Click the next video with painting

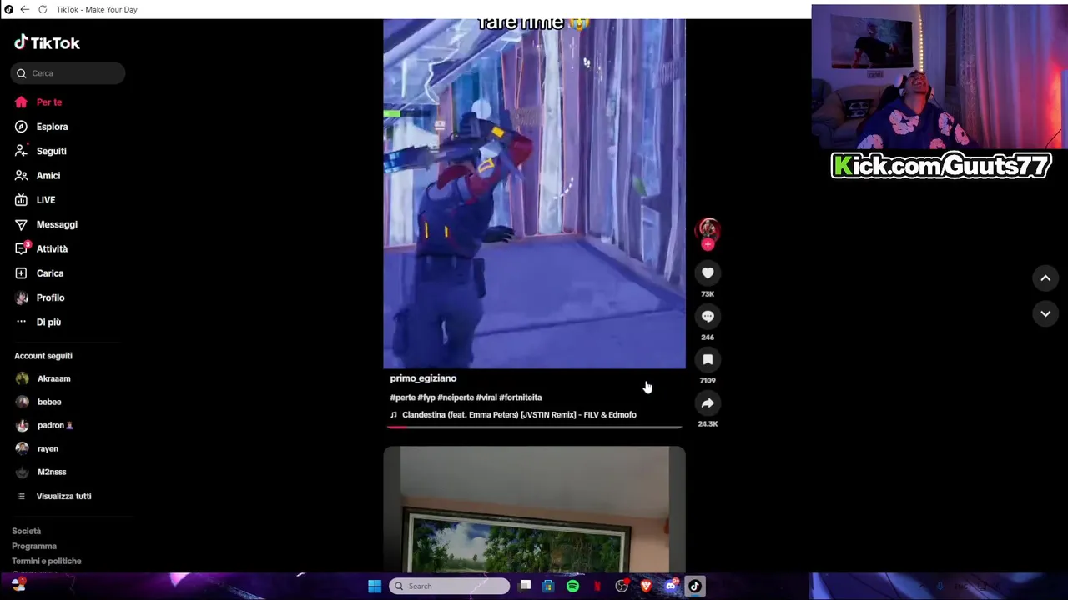click(534, 509)
